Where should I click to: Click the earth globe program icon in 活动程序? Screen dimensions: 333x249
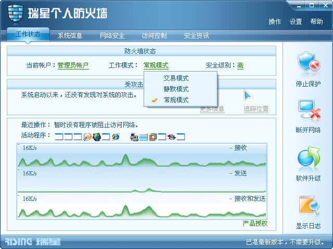[97, 137]
